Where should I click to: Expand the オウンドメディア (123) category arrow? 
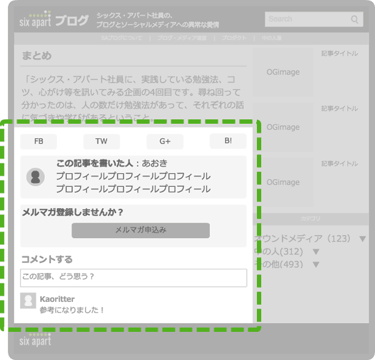coord(362,239)
